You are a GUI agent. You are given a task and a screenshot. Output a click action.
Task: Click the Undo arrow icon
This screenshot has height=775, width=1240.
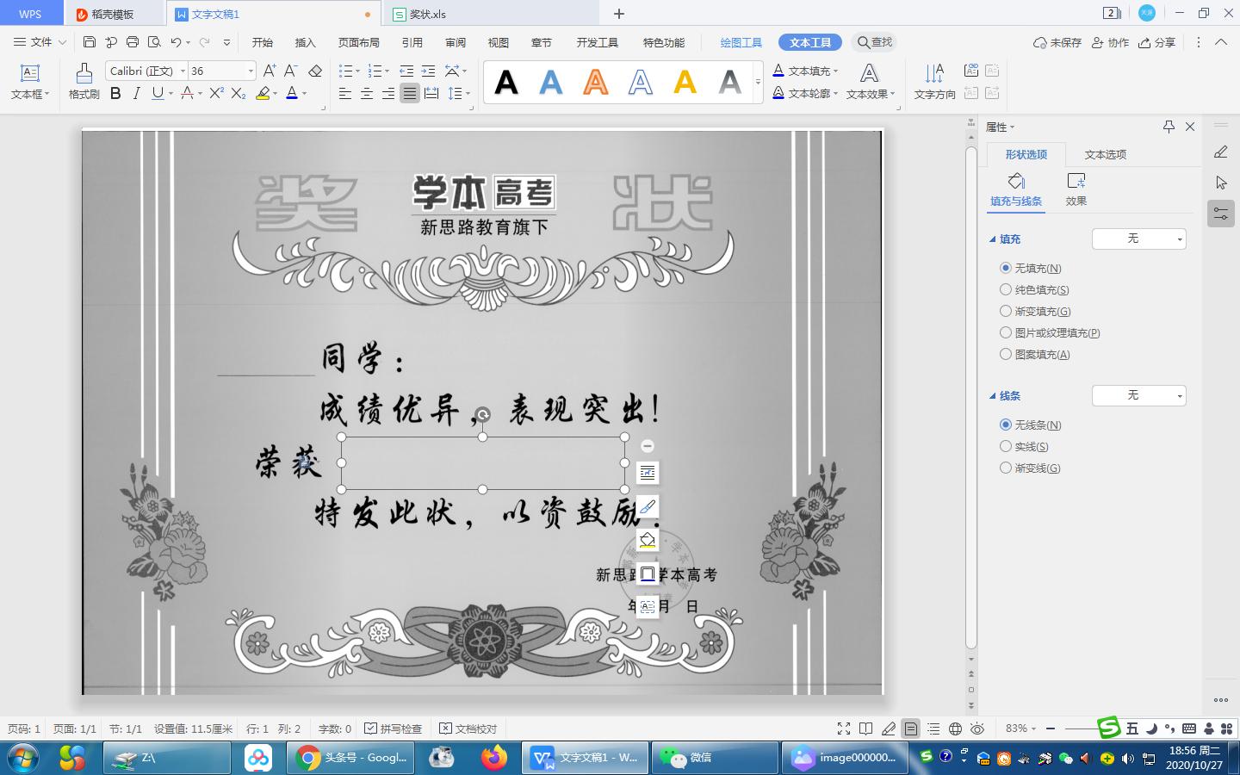point(176,42)
